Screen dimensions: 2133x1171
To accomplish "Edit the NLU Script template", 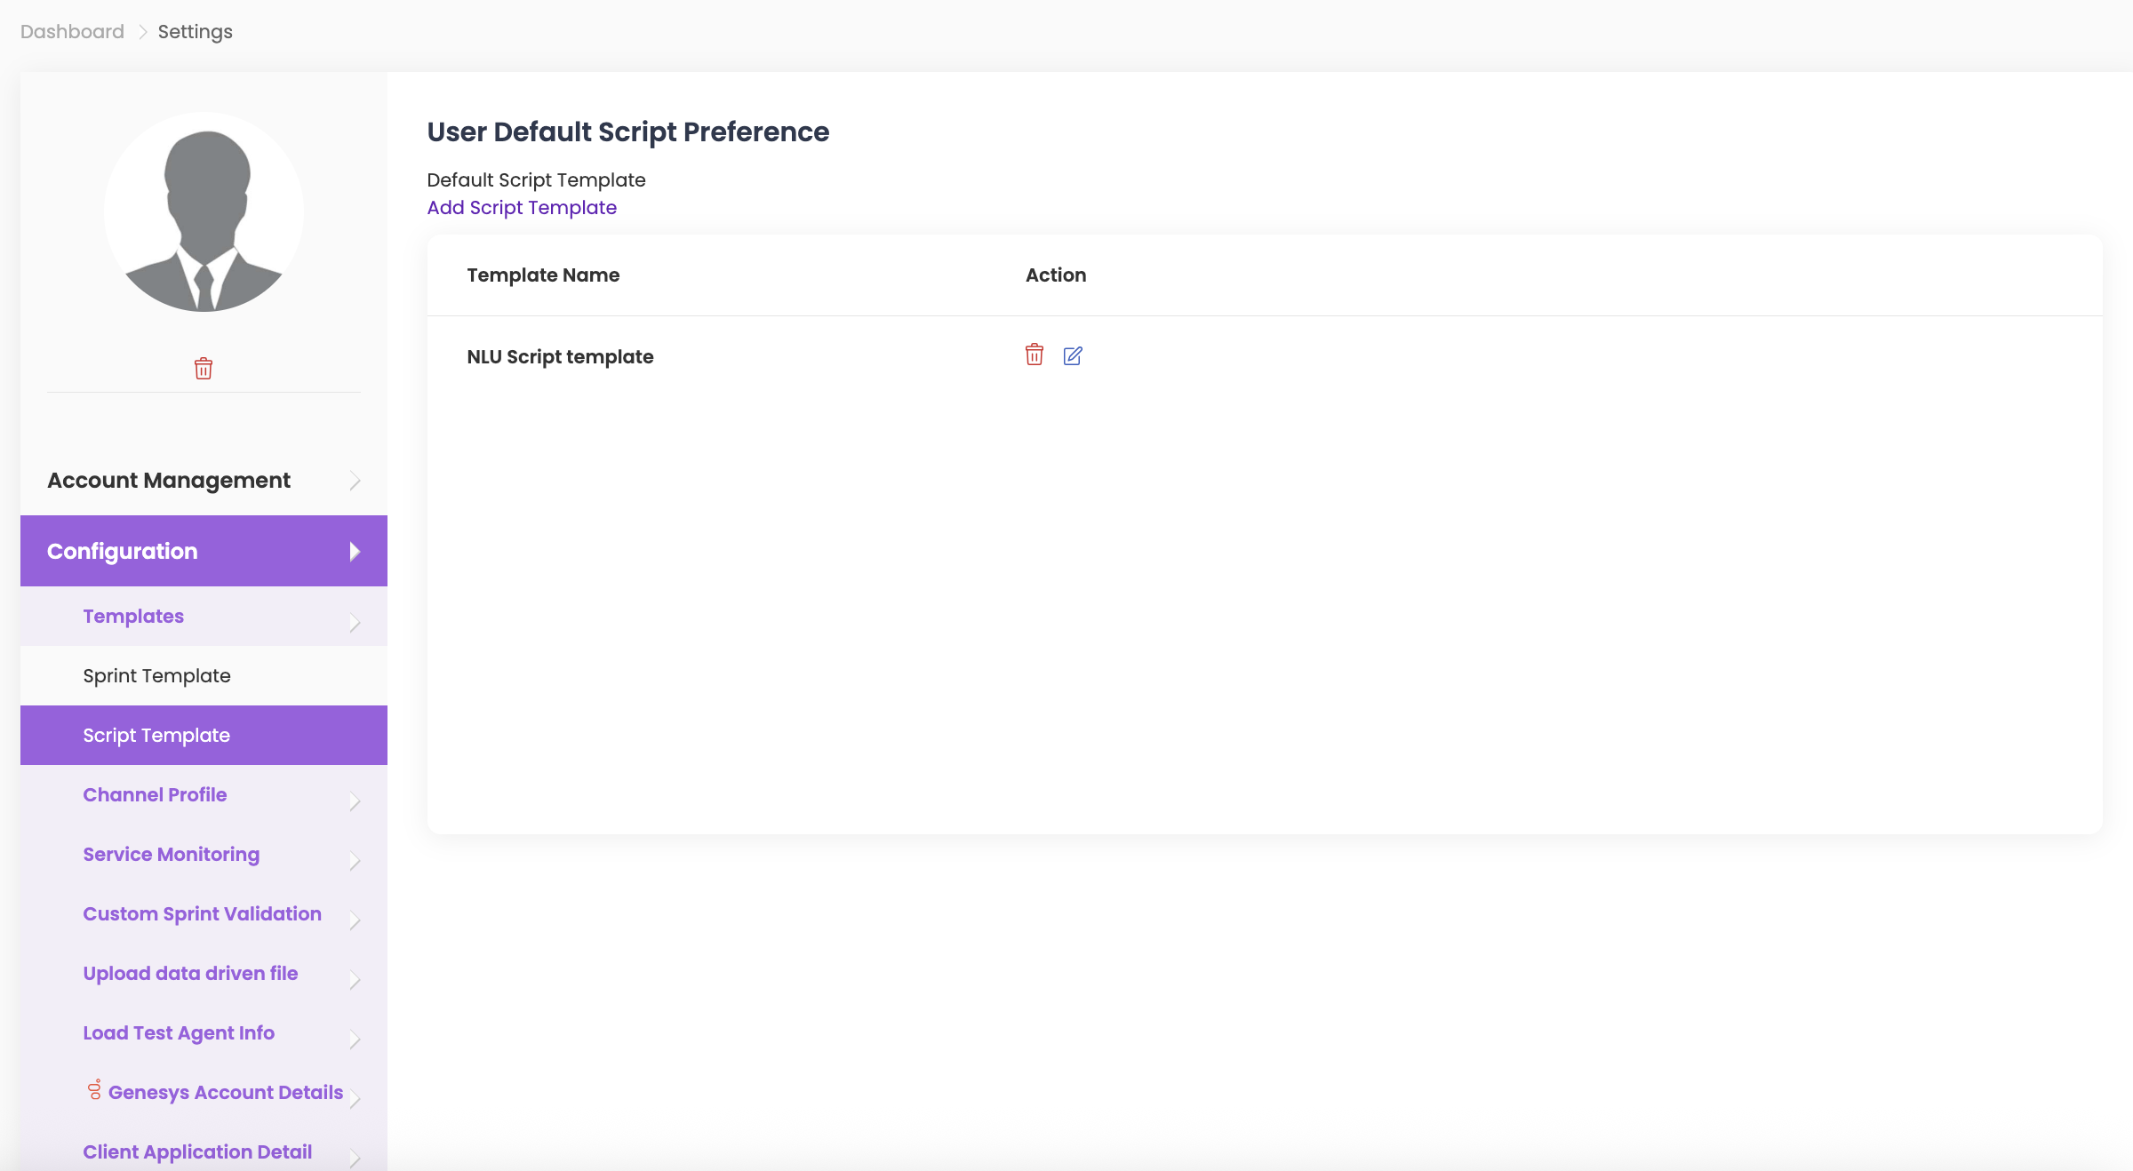I will [x=1073, y=356].
